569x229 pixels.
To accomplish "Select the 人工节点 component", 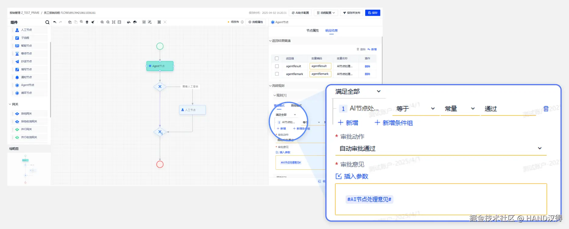I will (x=30, y=30).
